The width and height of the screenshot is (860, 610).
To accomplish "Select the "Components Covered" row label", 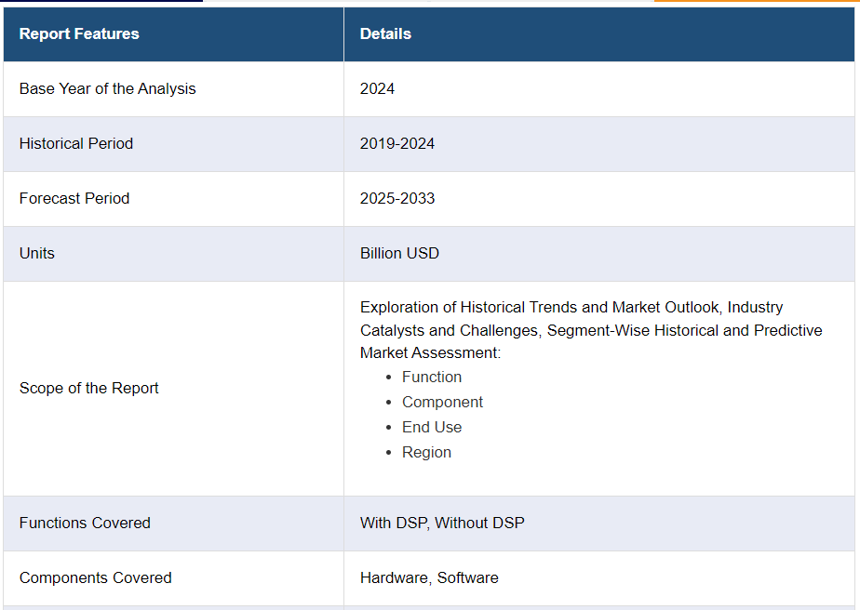I will point(96,577).
